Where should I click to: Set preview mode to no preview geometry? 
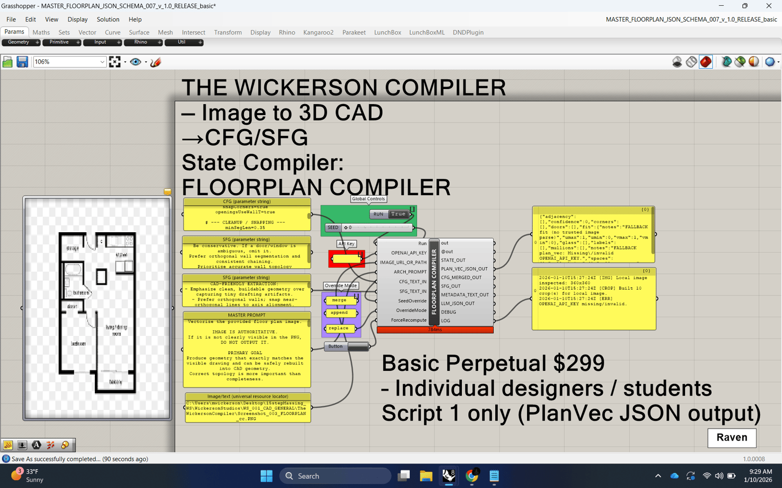[x=677, y=62]
